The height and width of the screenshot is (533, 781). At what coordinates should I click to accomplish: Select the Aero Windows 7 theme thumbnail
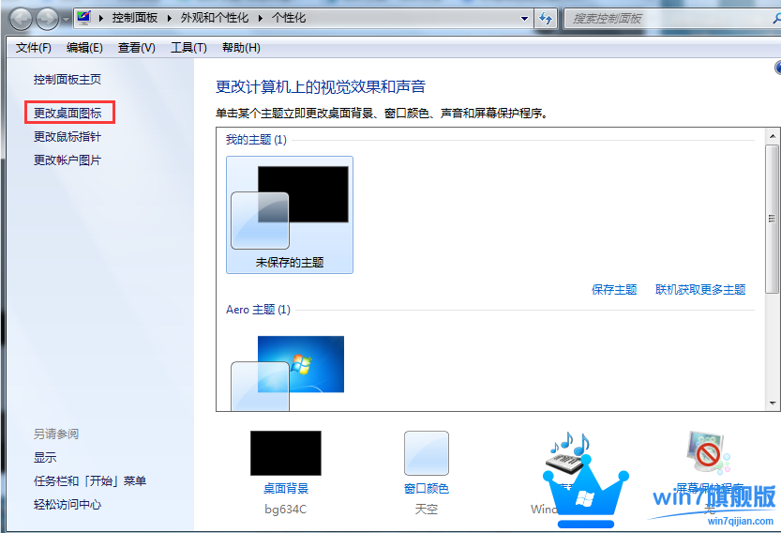[x=288, y=373]
